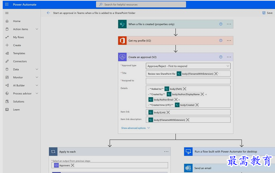Go to My flows
Viewport: 275px width, 173px height.
[18, 37]
